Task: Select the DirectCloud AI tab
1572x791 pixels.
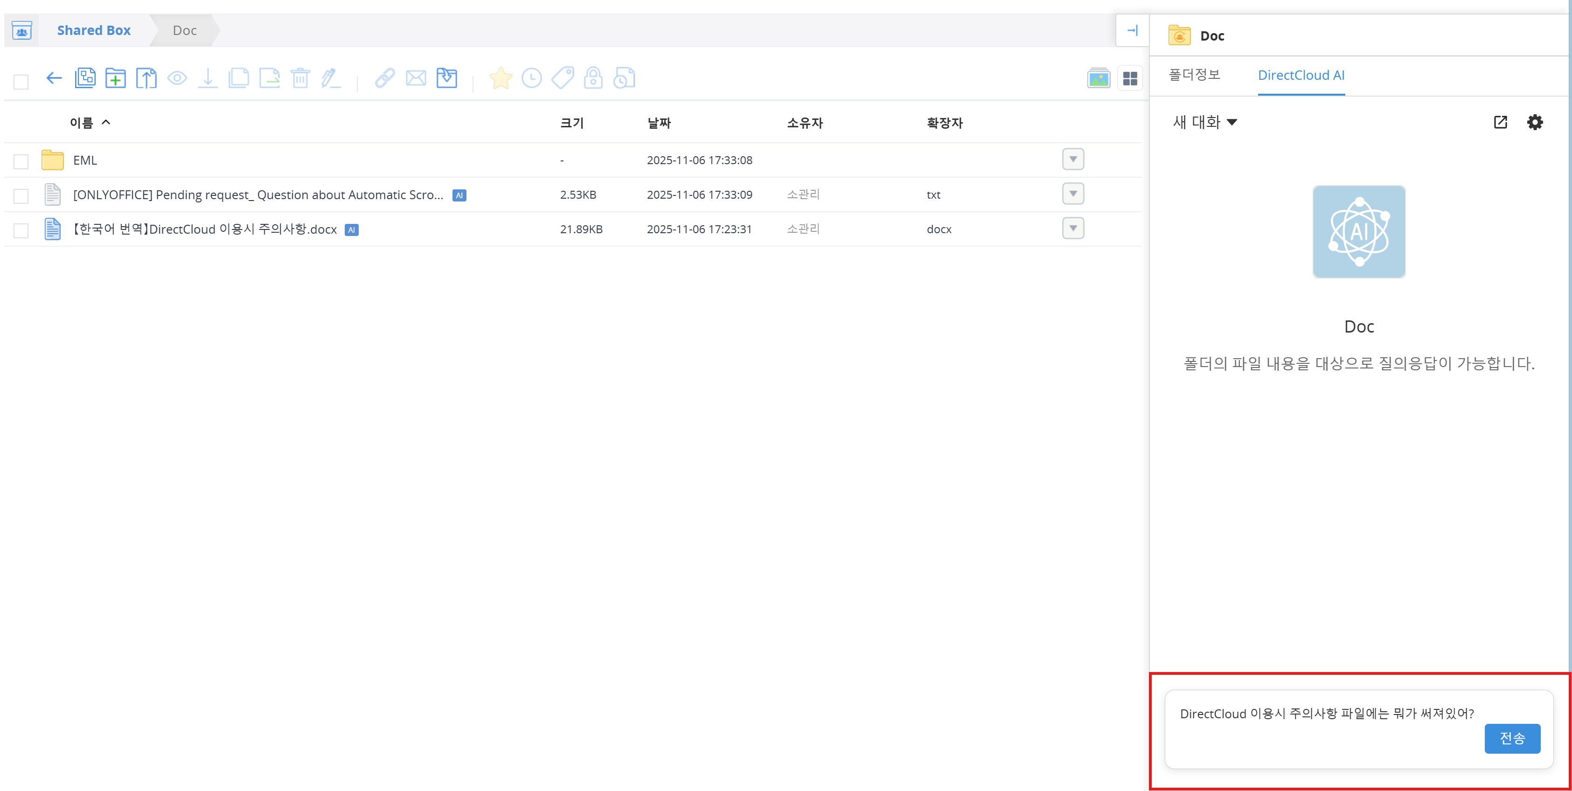Action: click(x=1301, y=75)
